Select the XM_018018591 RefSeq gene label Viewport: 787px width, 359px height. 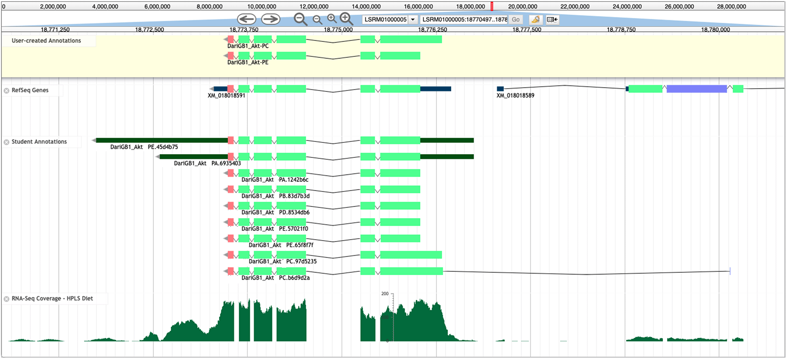pyautogui.click(x=226, y=95)
